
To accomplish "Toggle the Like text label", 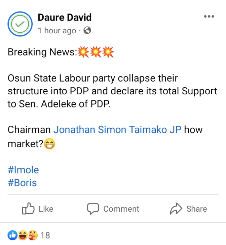I will pyautogui.click(x=46, y=209).
